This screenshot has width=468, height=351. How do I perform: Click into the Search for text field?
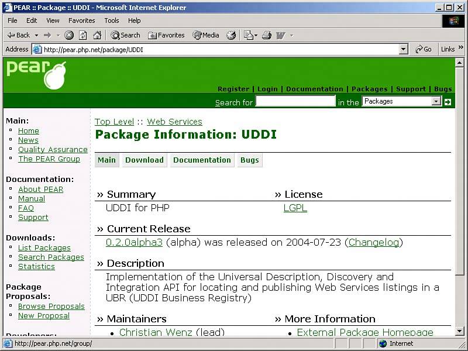pos(295,101)
